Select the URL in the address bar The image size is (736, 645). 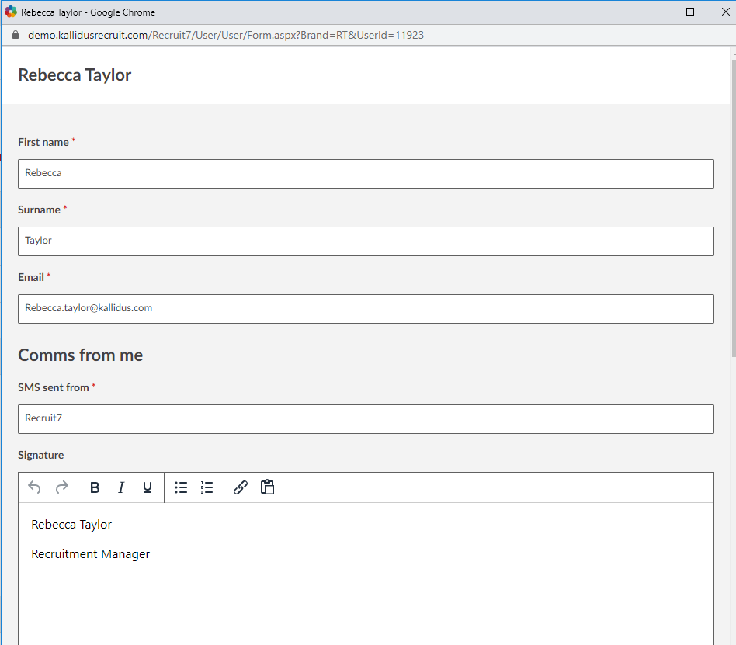(x=225, y=35)
